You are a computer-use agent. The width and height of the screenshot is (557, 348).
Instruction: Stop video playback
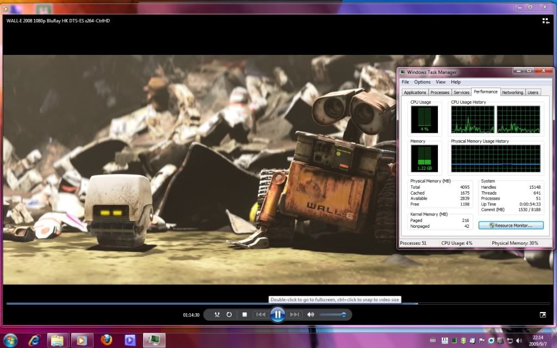tap(245, 314)
